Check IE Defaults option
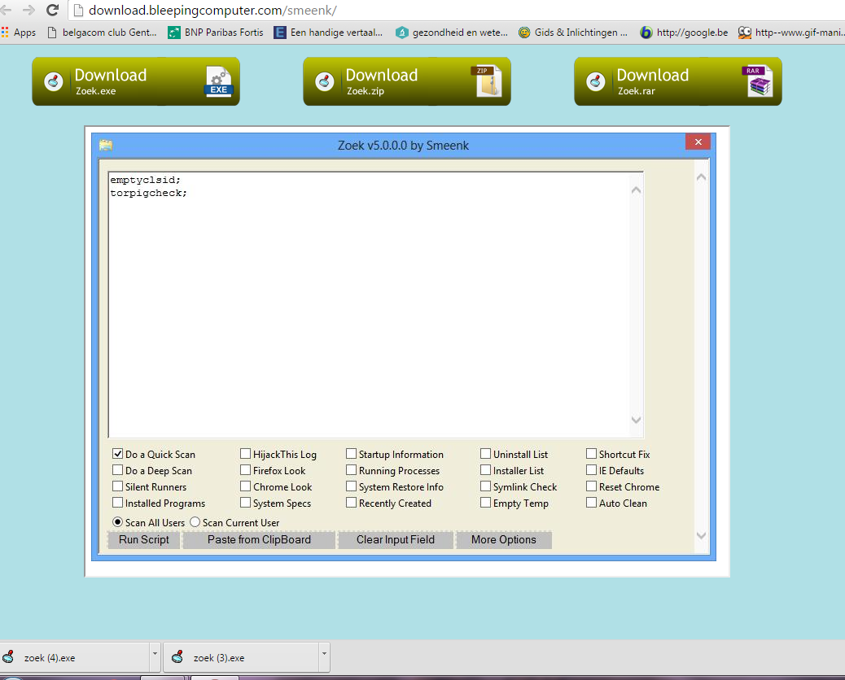The image size is (845, 680). pyautogui.click(x=591, y=470)
